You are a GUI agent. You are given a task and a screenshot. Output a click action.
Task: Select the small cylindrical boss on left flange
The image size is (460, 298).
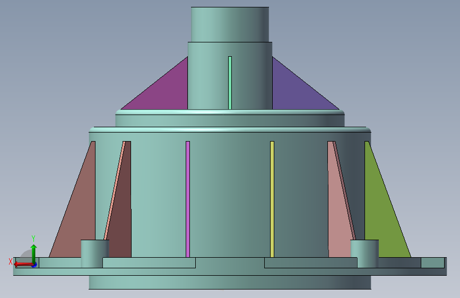coord(95,253)
